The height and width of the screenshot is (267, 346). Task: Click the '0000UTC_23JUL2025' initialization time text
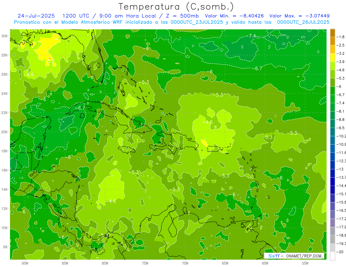197,22
